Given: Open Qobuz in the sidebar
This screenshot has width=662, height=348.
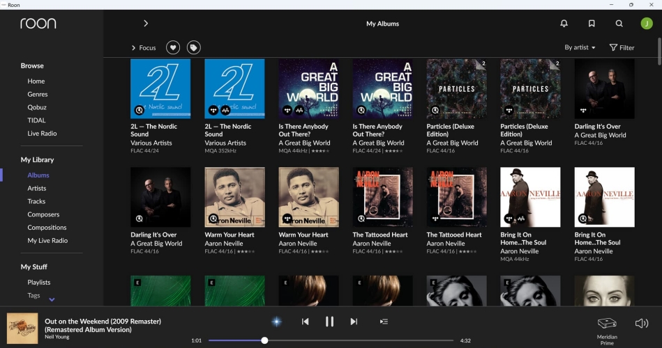Looking at the screenshot, I should [x=37, y=107].
